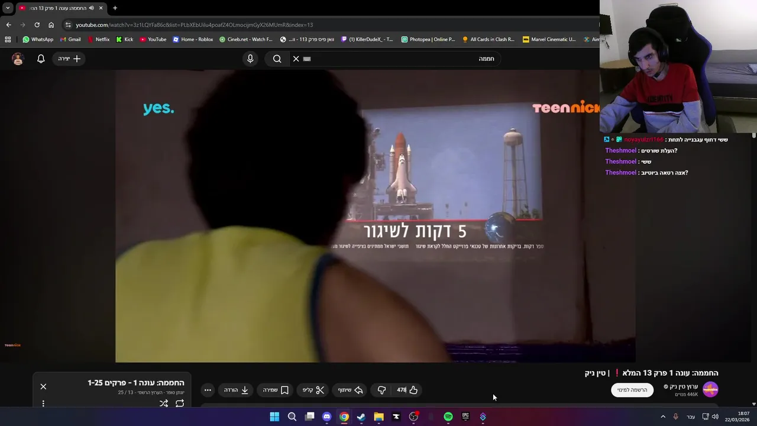
Task: Reload the browser page
Action: (x=37, y=25)
